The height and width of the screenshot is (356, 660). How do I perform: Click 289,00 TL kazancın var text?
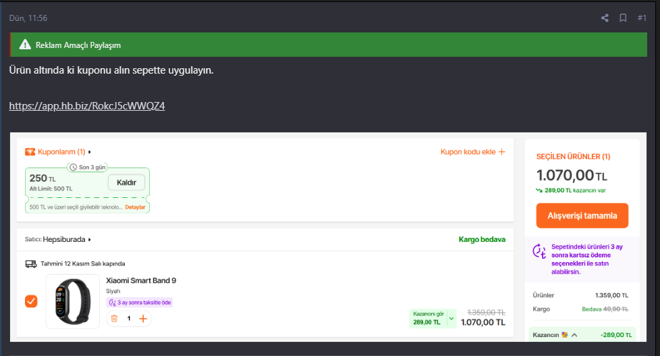575,190
